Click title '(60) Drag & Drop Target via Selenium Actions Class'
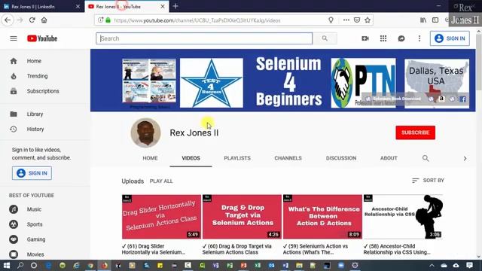The image size is (482, 271). [x=236, y=249]
